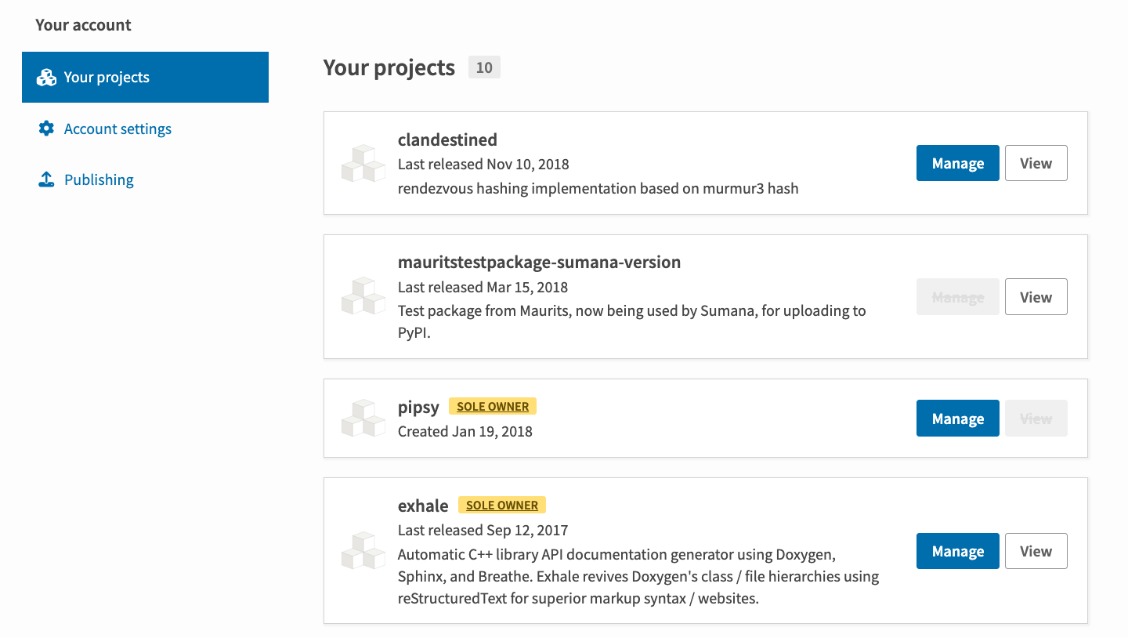Click the rendezvous hashing description text

click(x=598, y=188)
